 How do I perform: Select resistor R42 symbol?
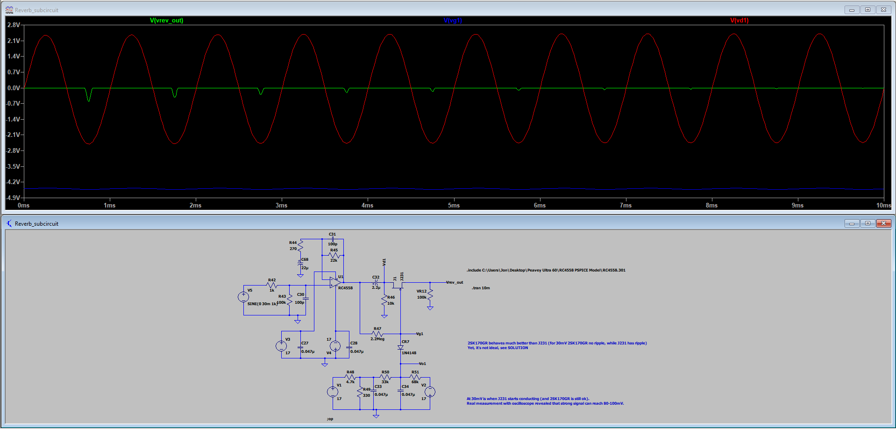(272, 285)
